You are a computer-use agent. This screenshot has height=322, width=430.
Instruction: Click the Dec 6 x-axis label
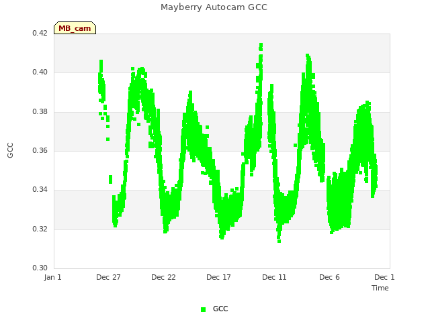(x=329, y=277)
